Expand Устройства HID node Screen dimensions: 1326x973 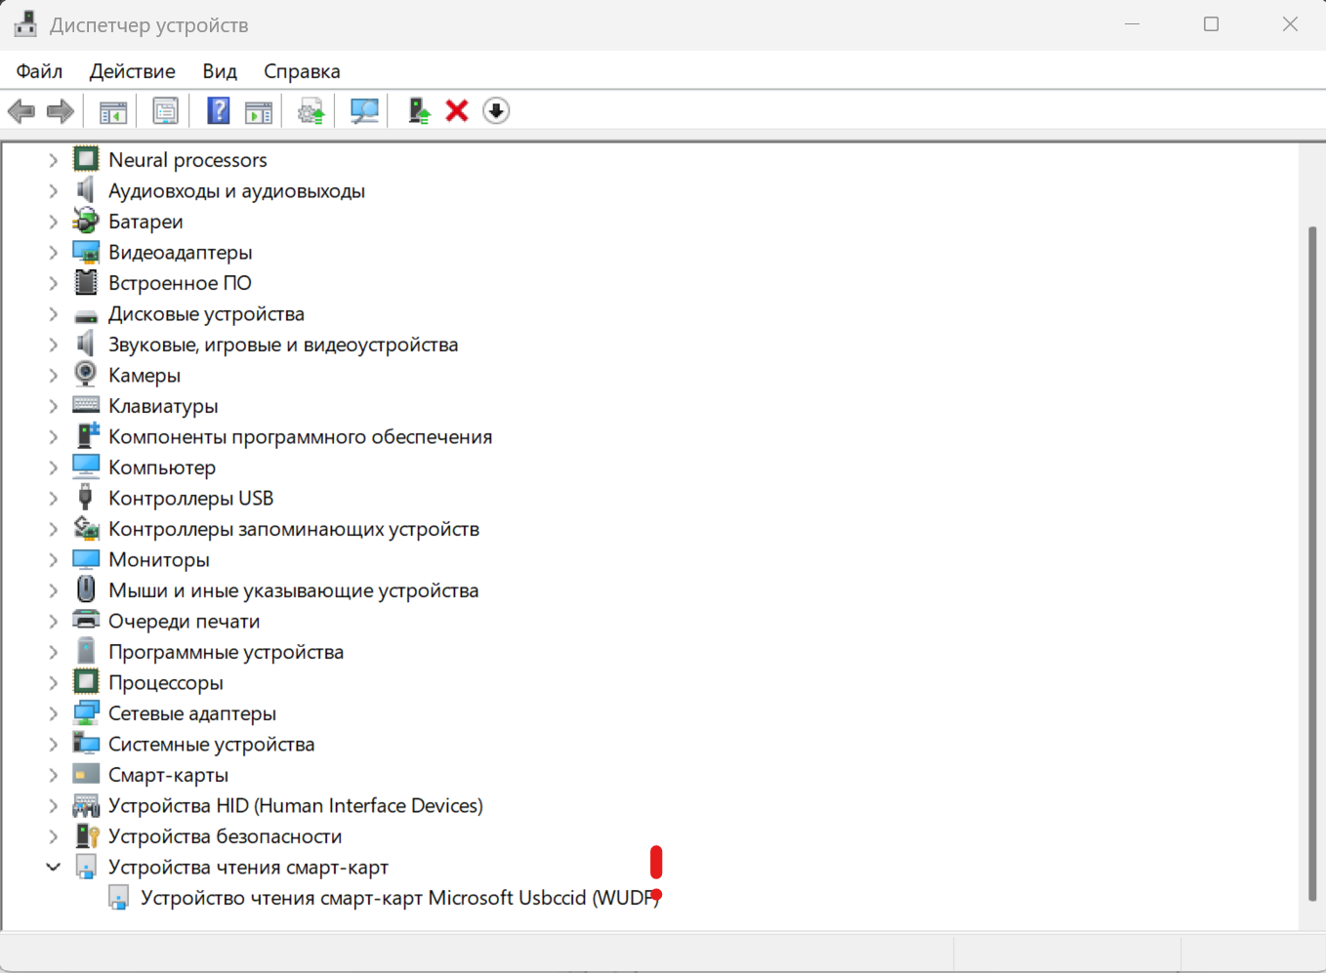click(x=54, y=806)
